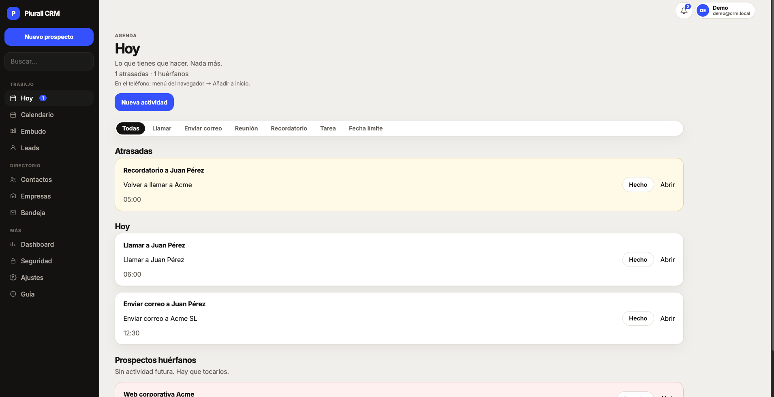Image resolution: width=774 pixels, height=397 pixels.
Task: Click the Bandeja envelope icon
Action: pyautogui.click(x=13, y=213)
